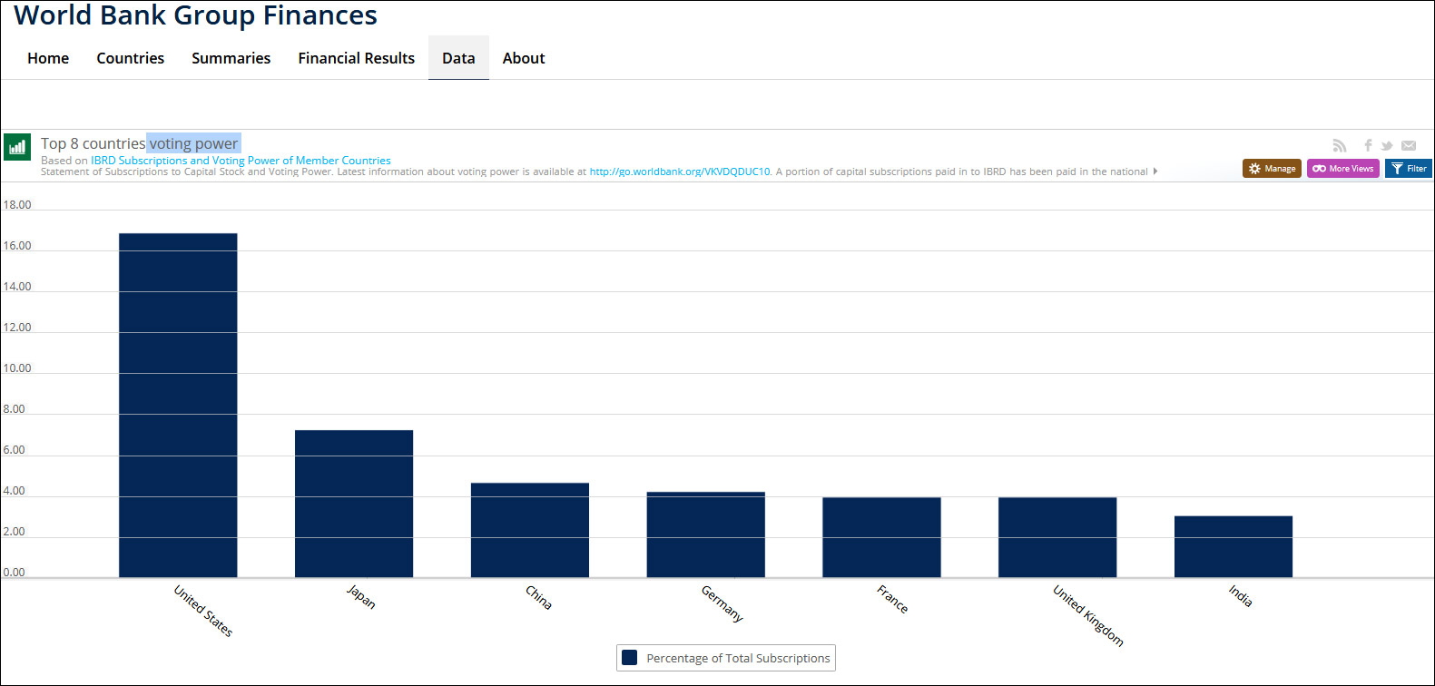
Task: Click the France axis label
Action: (892, 599)
